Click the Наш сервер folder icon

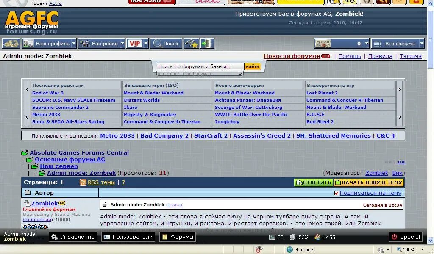point(35,166)
